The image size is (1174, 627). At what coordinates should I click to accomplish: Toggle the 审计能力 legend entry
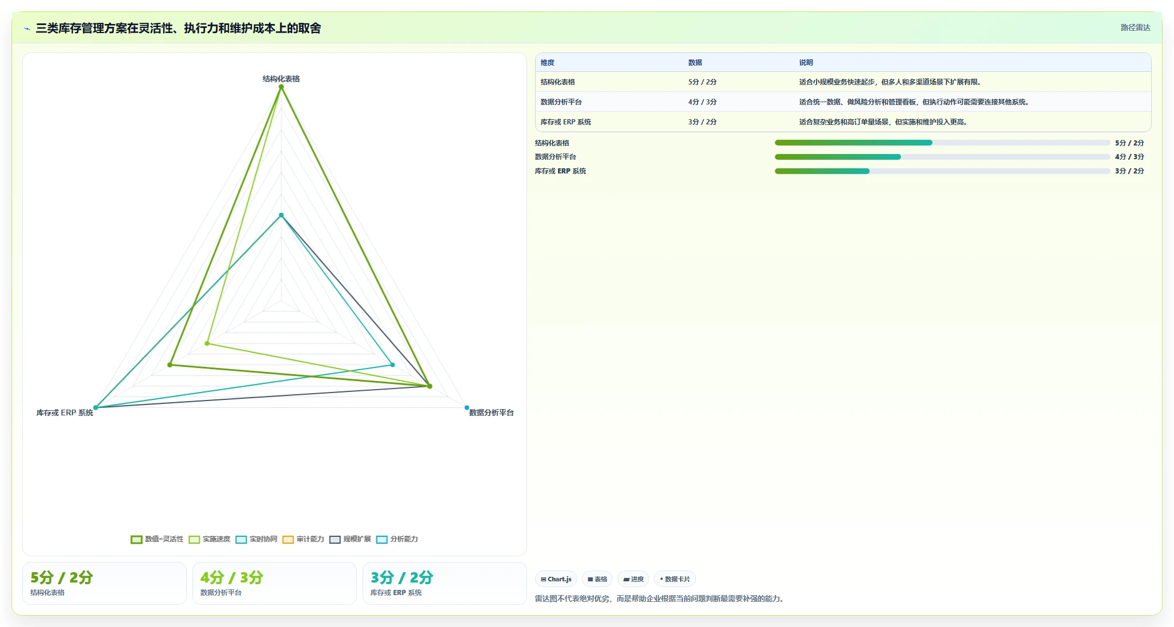pyautogui.click(x=303, y=539)
